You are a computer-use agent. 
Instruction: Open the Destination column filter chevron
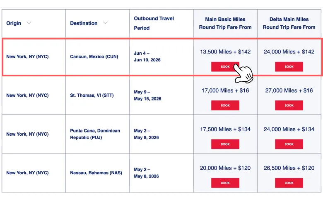click(x=105, y=23)
